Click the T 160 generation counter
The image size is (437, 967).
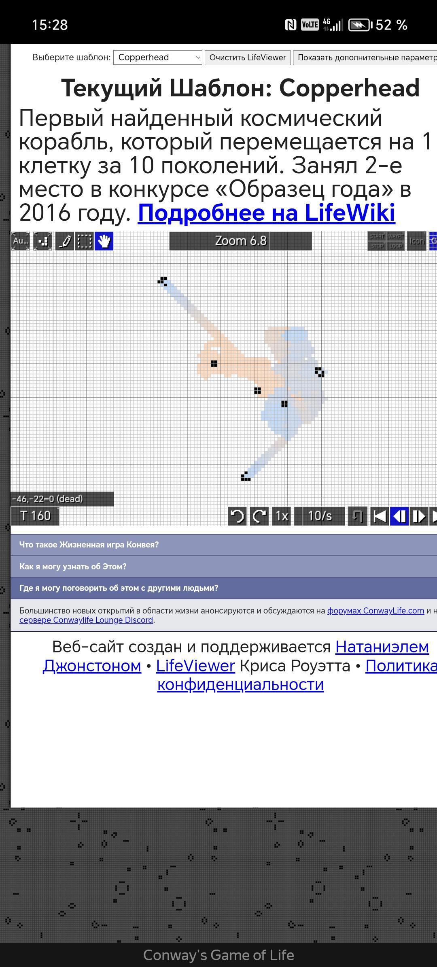point(35,516)
